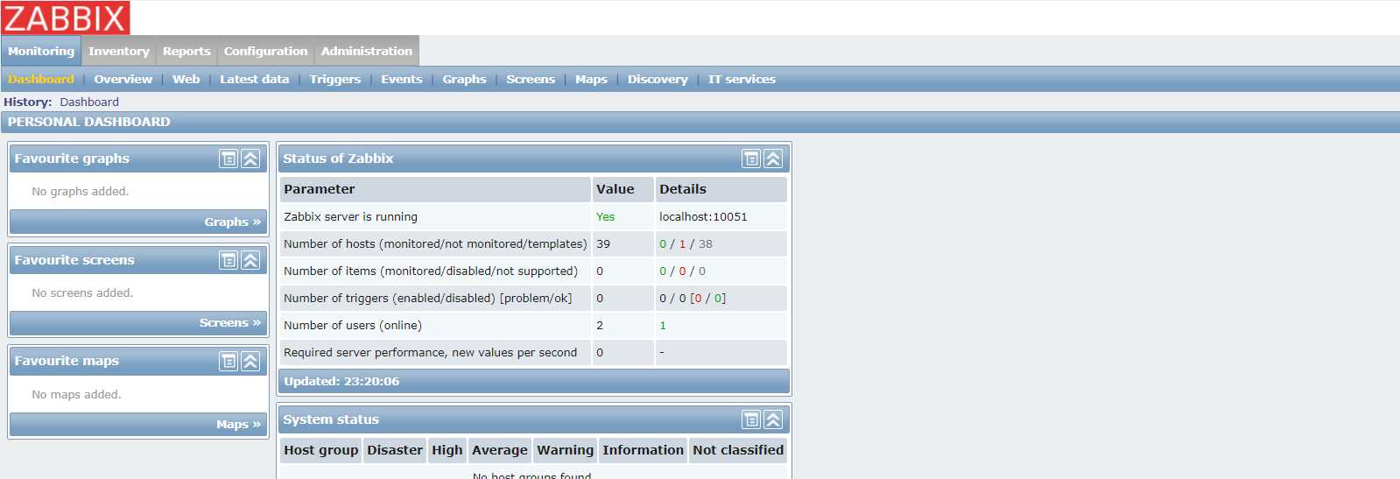This screenshot has height=479, width=1400.
Task: Click the No graphs added message
Action: (81, 192)
